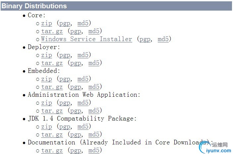Get the Embedded tar.gz archive

pos(52,87)
